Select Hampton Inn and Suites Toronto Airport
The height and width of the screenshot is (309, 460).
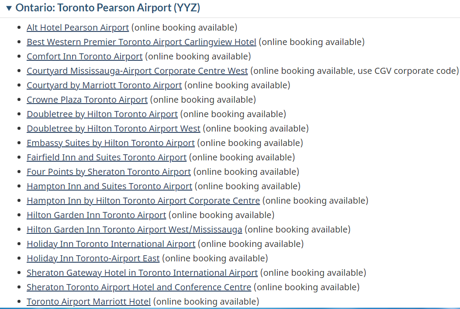tap(109, 186)
